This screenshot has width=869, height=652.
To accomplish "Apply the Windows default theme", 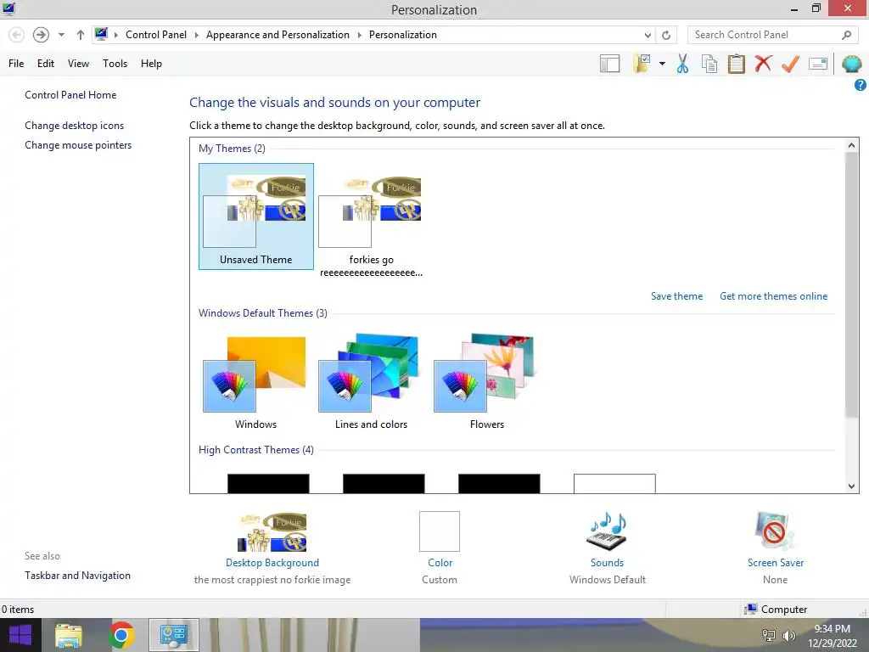I will coord(255,383).
